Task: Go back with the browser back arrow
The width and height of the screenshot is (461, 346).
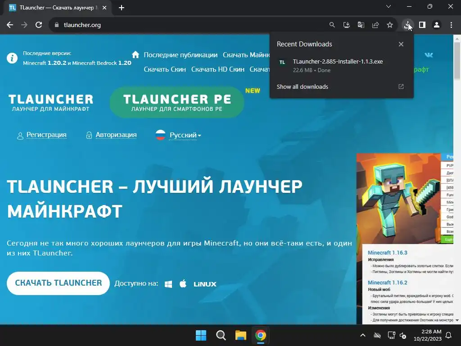Action: (x=10, y=25)
